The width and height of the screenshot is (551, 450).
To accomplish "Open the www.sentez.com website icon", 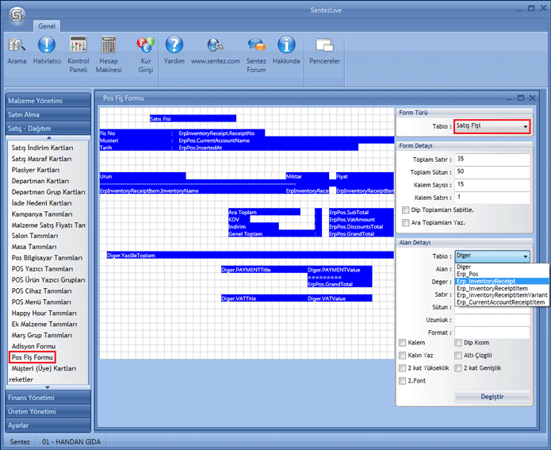I will [215, 46].
